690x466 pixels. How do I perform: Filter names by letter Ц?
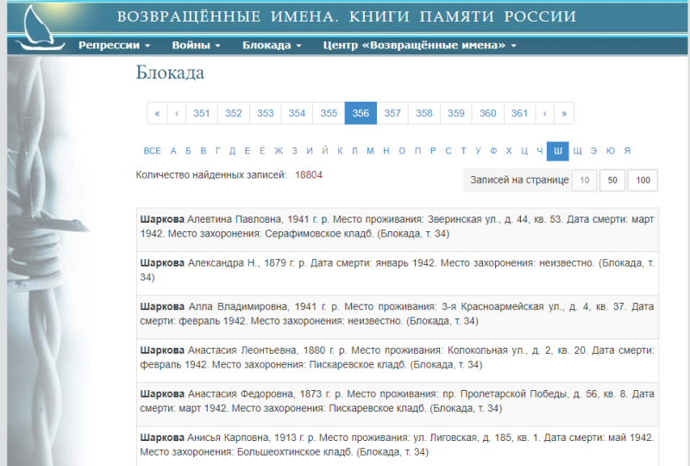(x=524, y=151)
